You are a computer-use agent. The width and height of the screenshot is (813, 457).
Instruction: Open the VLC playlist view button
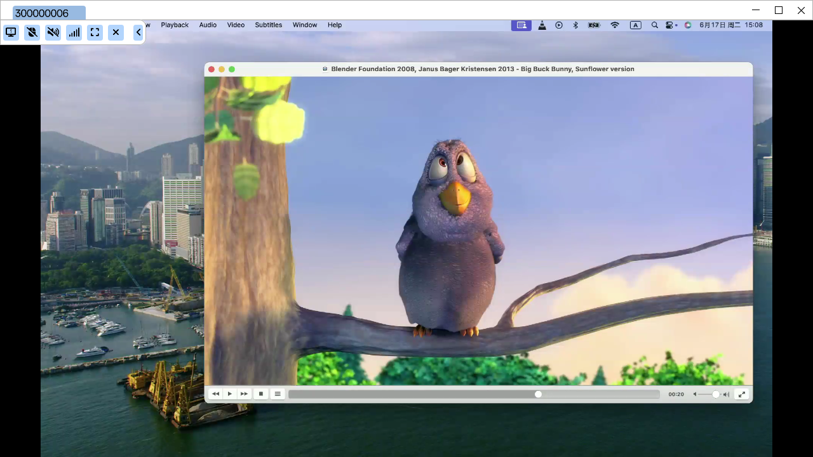point(278,394)
